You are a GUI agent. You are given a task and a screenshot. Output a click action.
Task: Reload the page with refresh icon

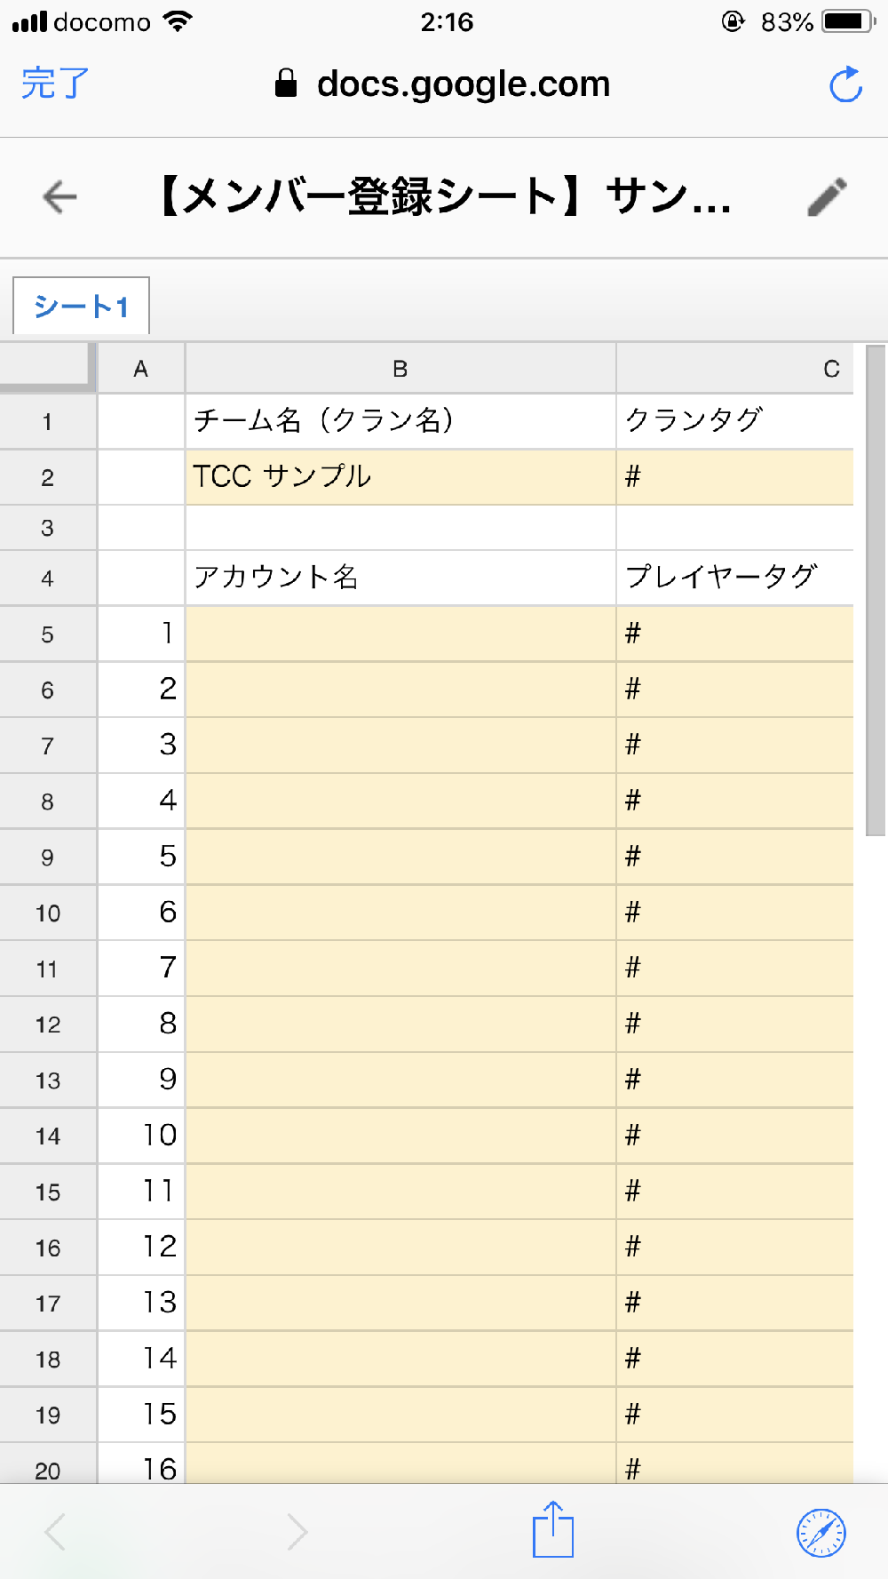(845, 84)
